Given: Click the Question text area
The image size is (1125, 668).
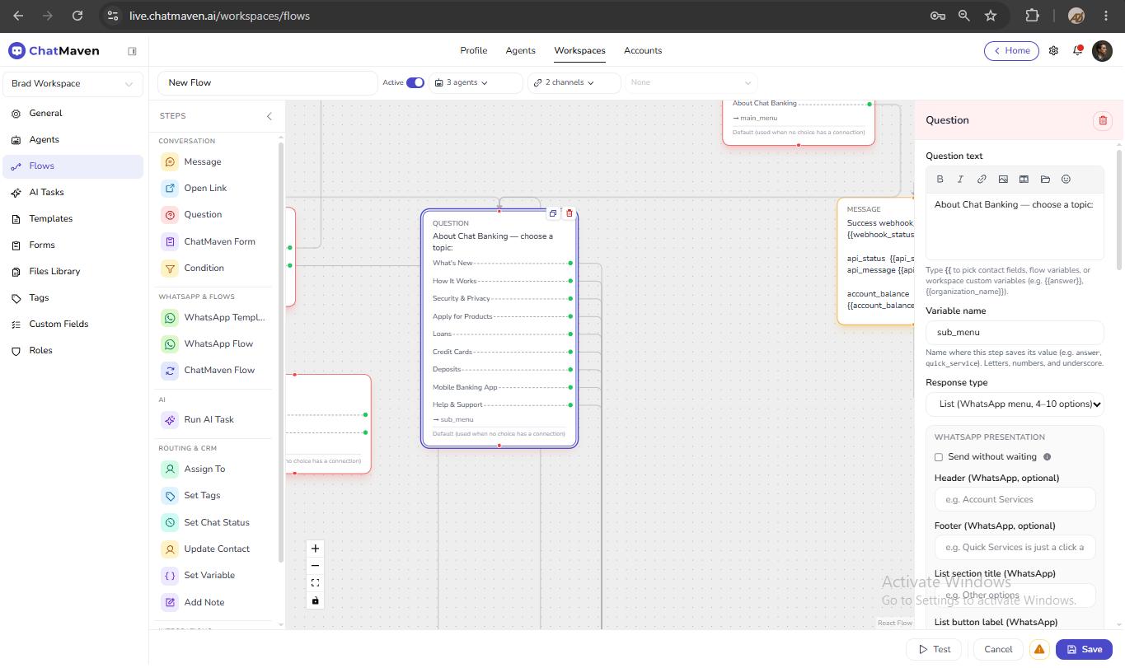Looking at the screenshot, I should pyautogui.click(x=1015, y=227).
